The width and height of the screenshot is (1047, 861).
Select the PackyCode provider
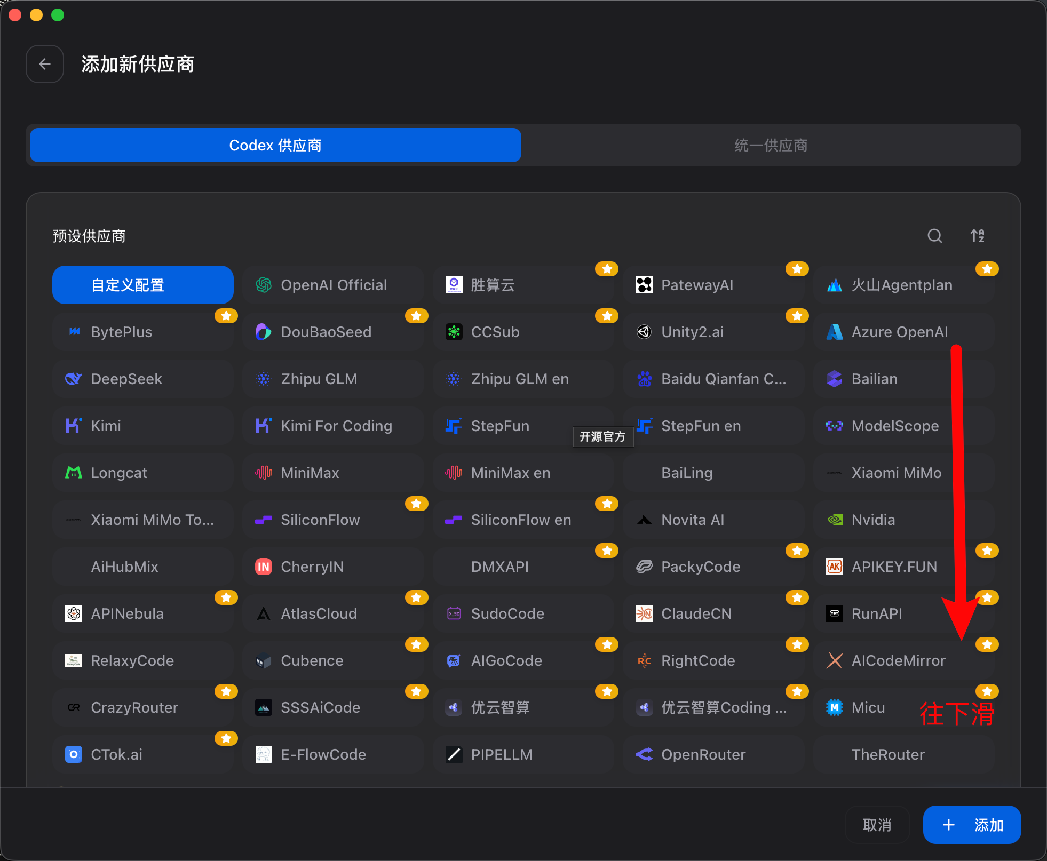click(713, 567)
